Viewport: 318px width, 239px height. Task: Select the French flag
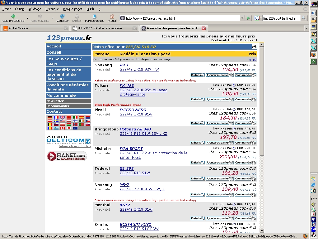tap(56, 117)
